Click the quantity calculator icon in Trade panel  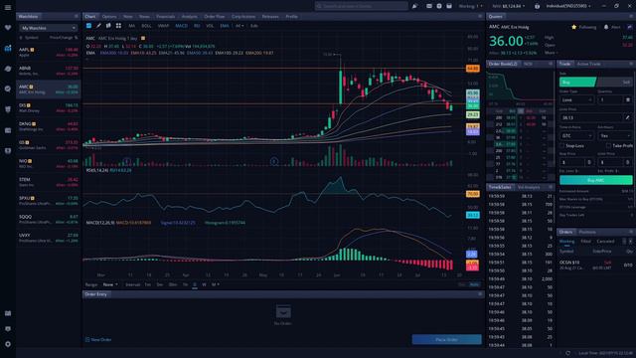tap(628, 99)
